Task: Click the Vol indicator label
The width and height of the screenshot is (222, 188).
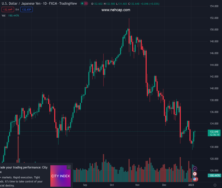Action: coord(3,15)
